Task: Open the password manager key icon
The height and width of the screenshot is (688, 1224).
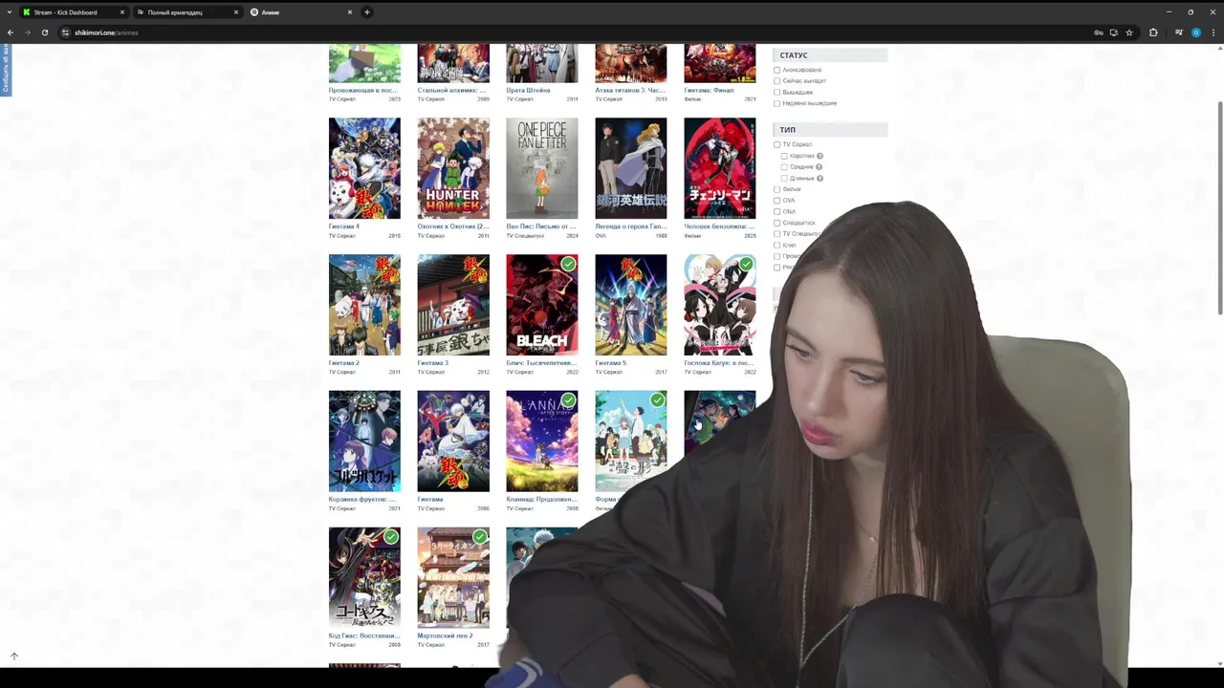Action: point(1099,32)
